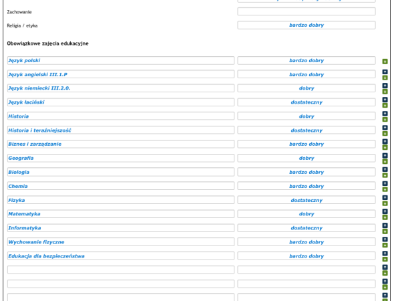The width and height of the screenshot is (394, 301).
Task: Move Biznes i zarządzanie row down
Action: click(x=385, y=147)
